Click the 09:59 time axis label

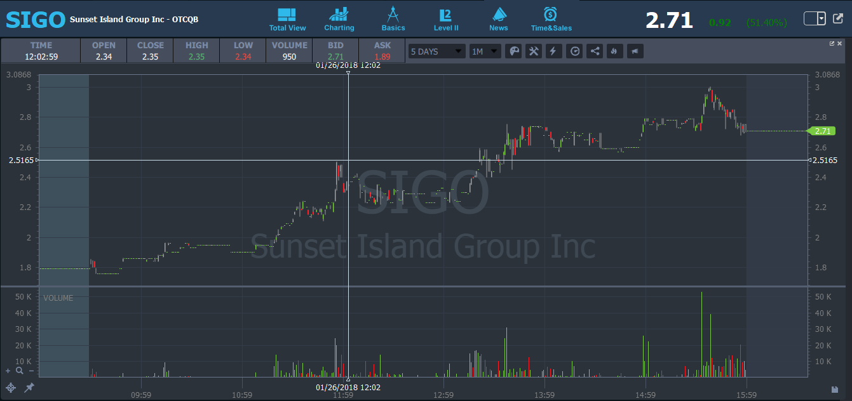(141, 395)
